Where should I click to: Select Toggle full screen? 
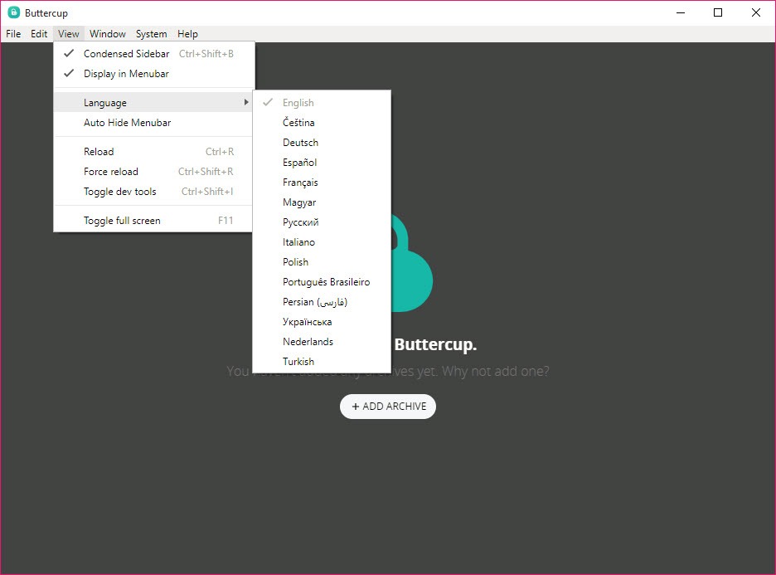tap(154, 221)
